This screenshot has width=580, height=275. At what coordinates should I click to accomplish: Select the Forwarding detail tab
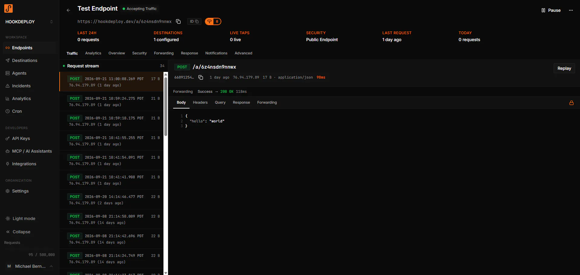pos(267,102)
